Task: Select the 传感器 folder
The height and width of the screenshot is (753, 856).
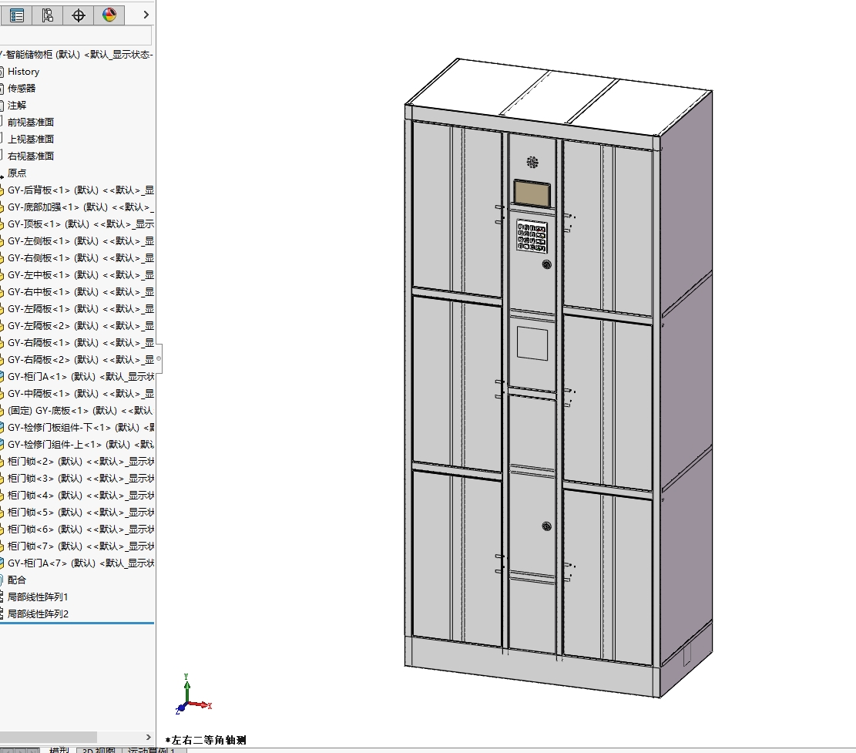Action: click(22, 89)
